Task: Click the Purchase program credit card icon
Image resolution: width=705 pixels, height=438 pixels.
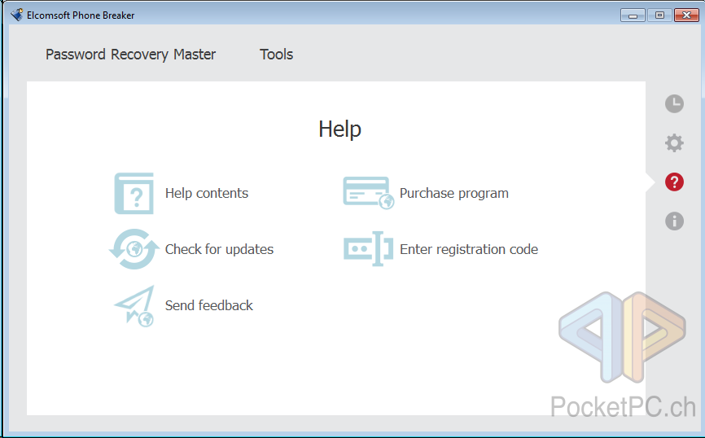Action: (x=368, y=193)
